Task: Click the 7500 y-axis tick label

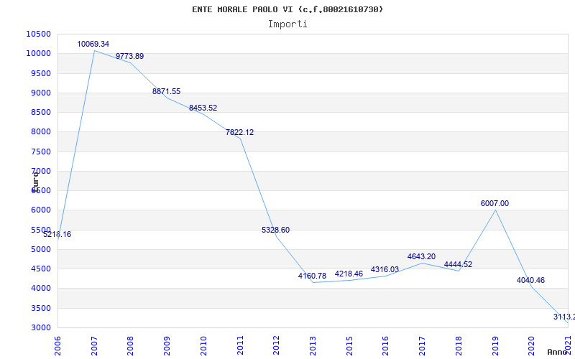Action: pos(40,151)
